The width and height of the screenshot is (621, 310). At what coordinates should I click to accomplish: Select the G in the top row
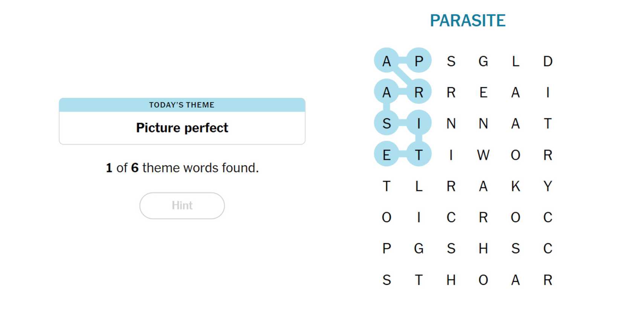tap(483, 61)
